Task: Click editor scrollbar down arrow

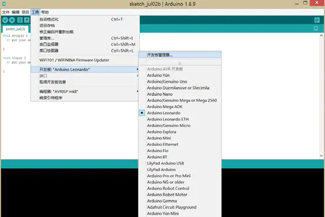Action: click(321, 156)
